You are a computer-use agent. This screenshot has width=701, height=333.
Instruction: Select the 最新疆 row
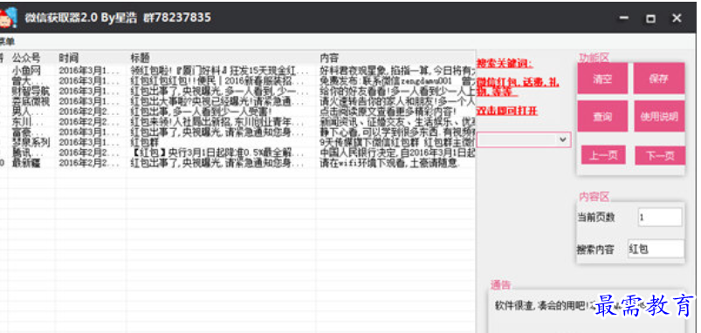click(237, 163)
